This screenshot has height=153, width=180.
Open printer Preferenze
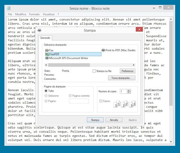(x=127, y=71)
